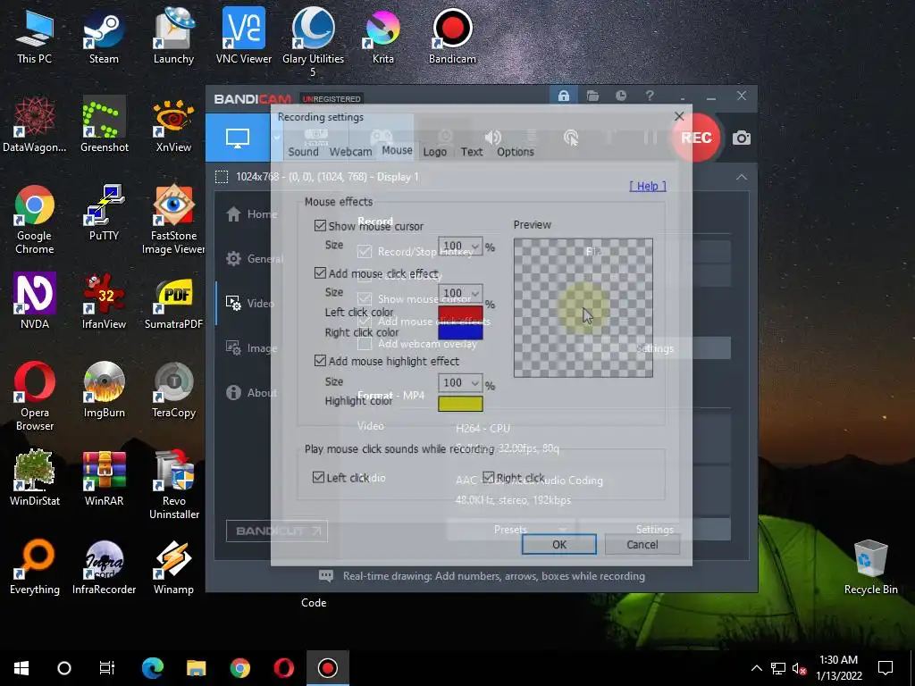Click the mouse effect Preview area
The height and width of the screenshot is (686, 915).
[583, 307]
